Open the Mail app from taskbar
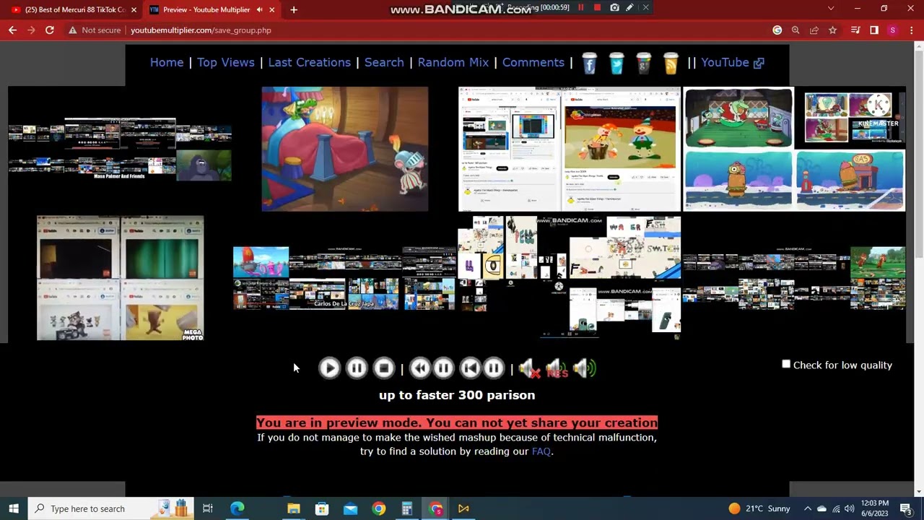Screen dimensions: 924x520 click(x=350, y=508)
